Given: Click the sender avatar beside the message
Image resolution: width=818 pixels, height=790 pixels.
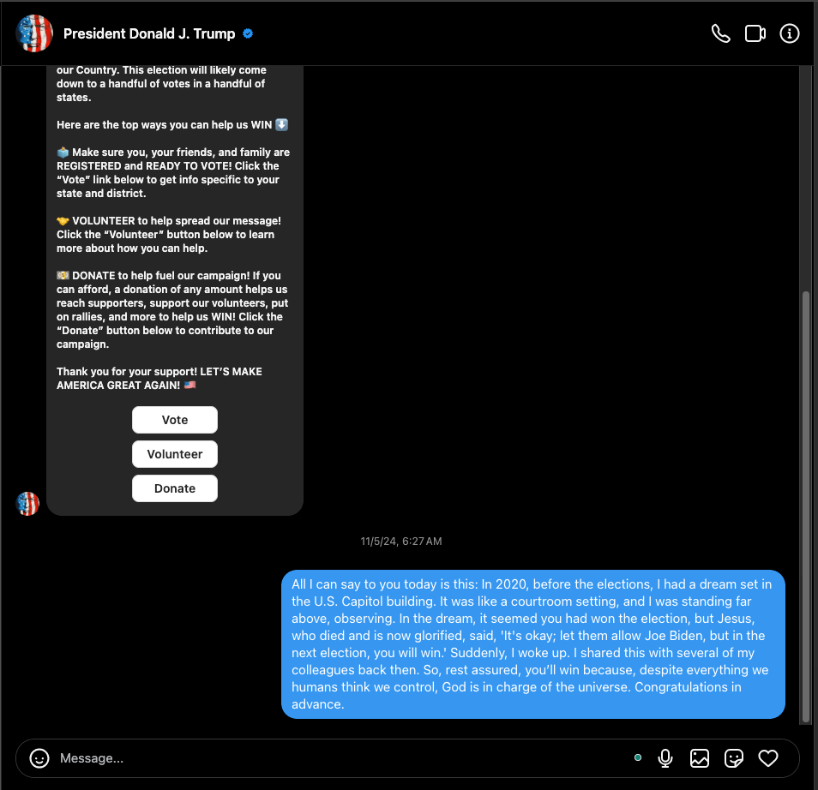Looking at the screenshot, I should click(27, 504).
